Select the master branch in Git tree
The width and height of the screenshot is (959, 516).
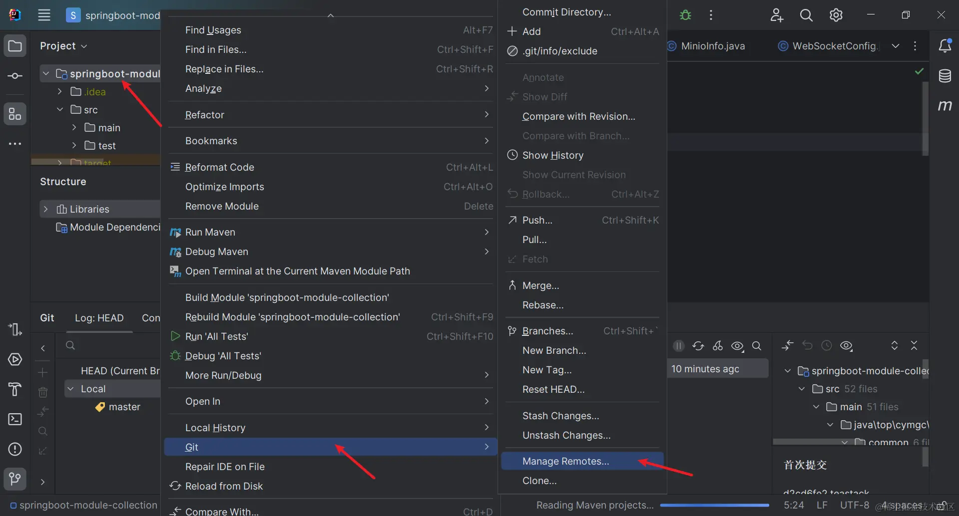coord(124,407)
